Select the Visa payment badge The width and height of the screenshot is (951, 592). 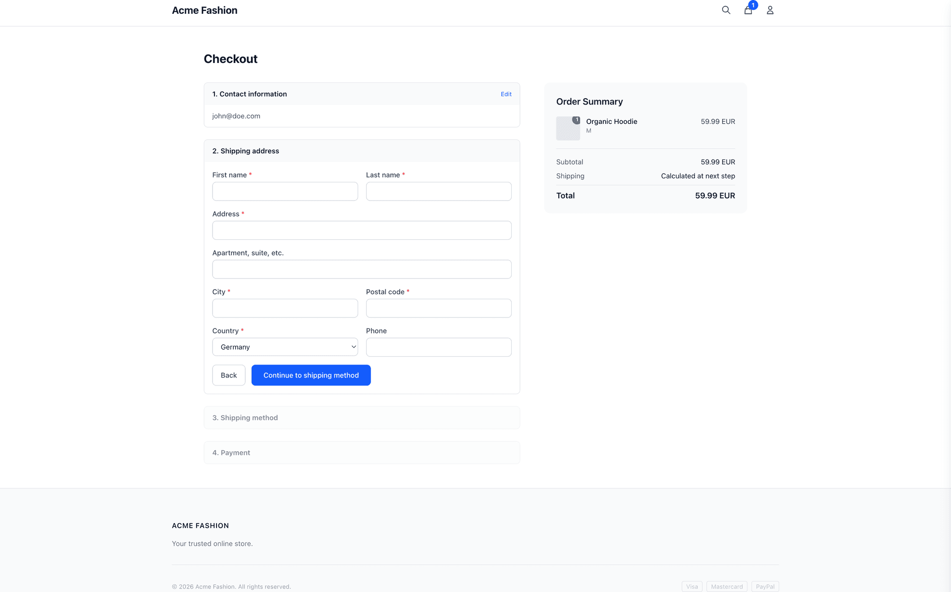(691, 586)
